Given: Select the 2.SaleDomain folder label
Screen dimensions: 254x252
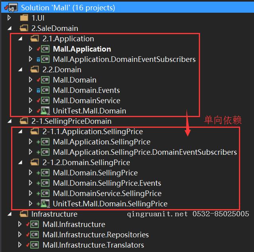Looking at the screenshot, I should tap(55, 28).
